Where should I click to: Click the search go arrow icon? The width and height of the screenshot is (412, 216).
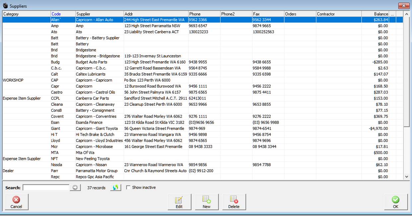point(75,187)
